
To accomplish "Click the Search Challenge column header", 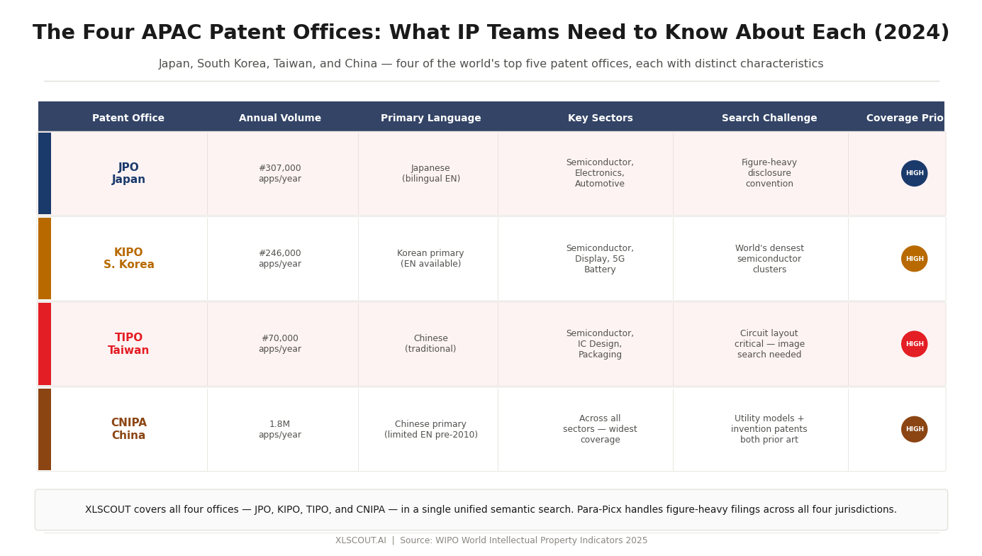I will click(x=769, y=118).
